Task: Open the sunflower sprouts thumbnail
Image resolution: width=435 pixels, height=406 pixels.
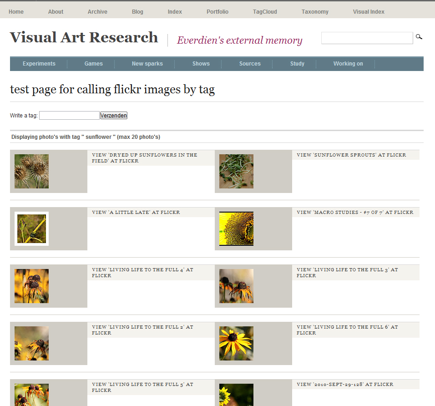Action: click(x=236, y=172)
